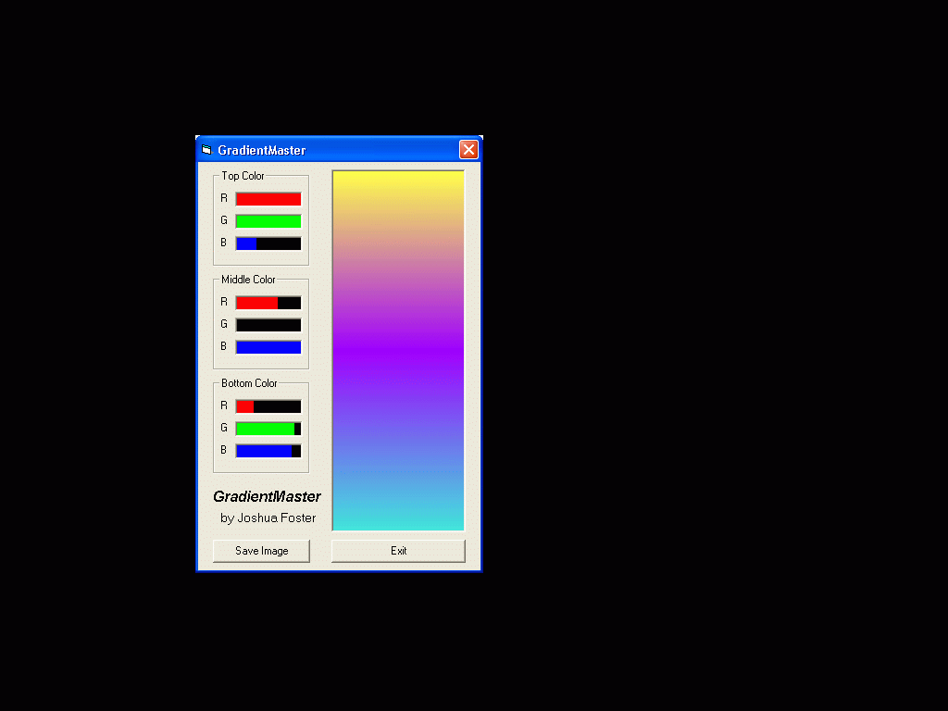The height and width of the screenshot is (711, 948).
Task: Click the gradient preview panel
Action: pos(398,350)
